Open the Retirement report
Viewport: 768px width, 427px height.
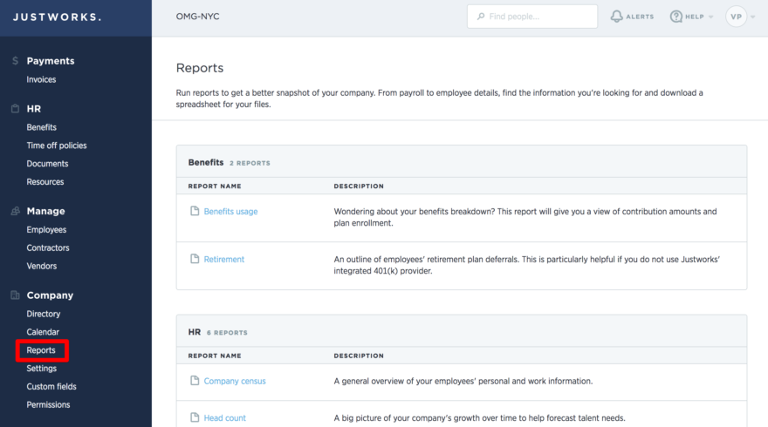tap(223, 259)
